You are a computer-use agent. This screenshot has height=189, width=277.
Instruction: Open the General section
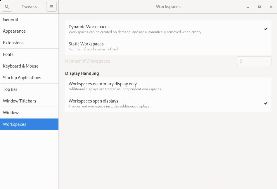29,20
